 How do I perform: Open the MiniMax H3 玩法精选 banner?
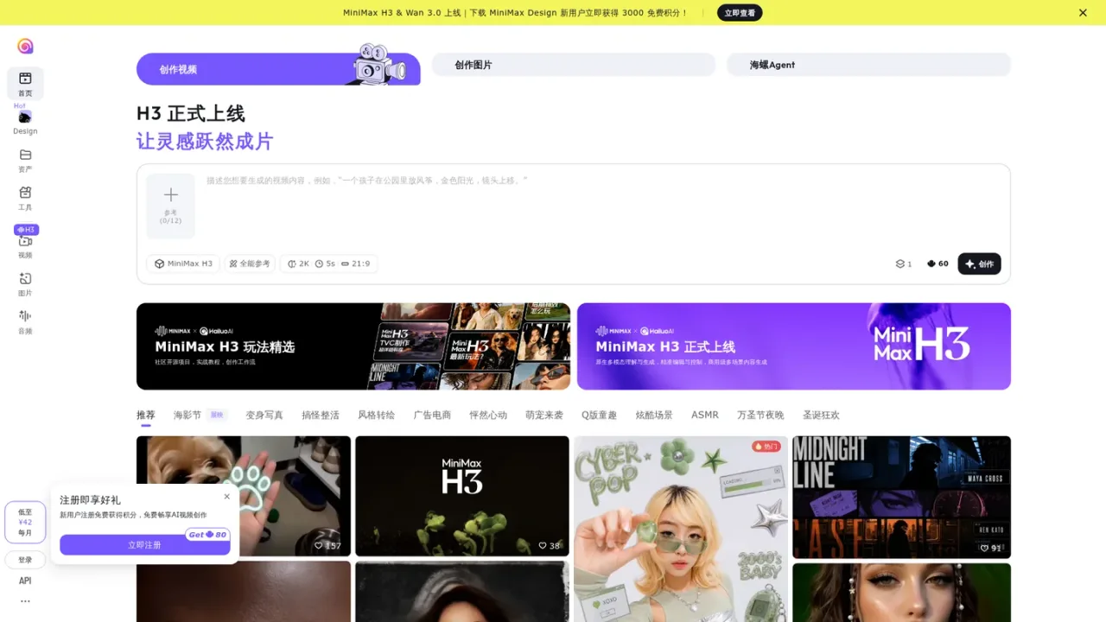coord(353,346)
